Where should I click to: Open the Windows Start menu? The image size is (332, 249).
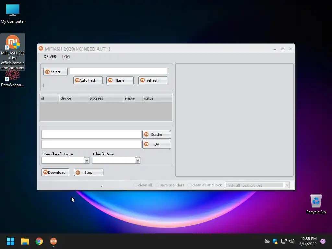pyautogui.click(x=10, y=241)
